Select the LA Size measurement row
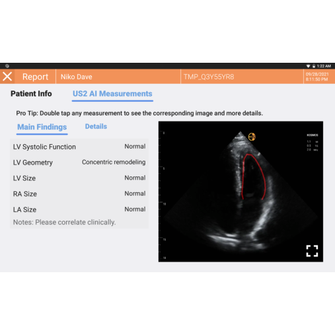Screen dimensions: 335x335 [79, 209]
